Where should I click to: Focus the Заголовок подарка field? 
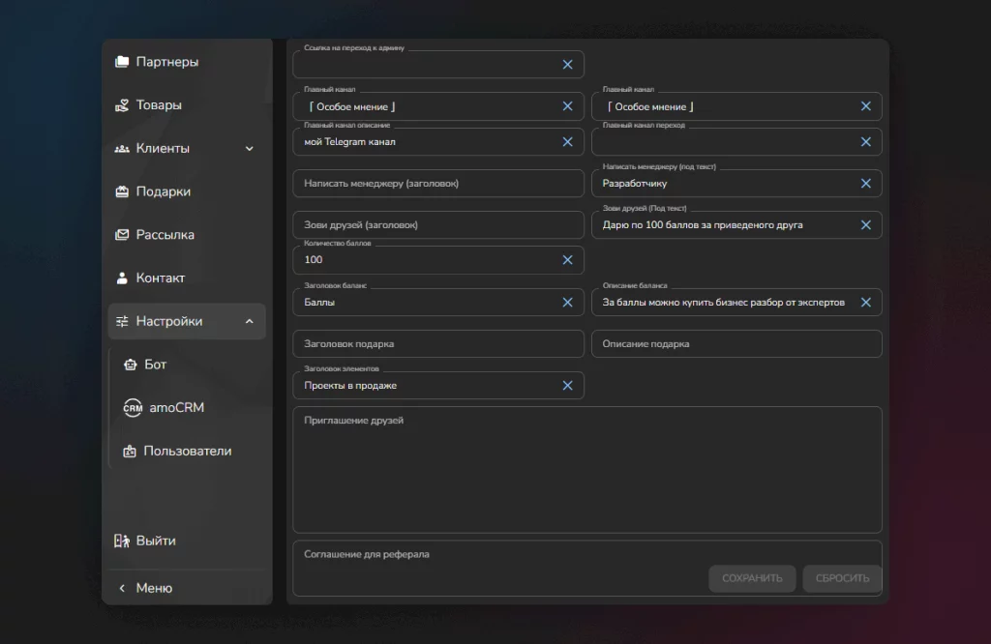[x=438, y=343]
